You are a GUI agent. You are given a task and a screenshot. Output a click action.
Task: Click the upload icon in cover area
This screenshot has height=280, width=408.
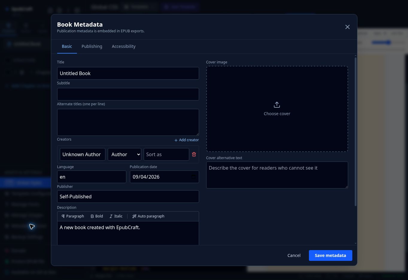pyautogui.click(x=277, y=105)
